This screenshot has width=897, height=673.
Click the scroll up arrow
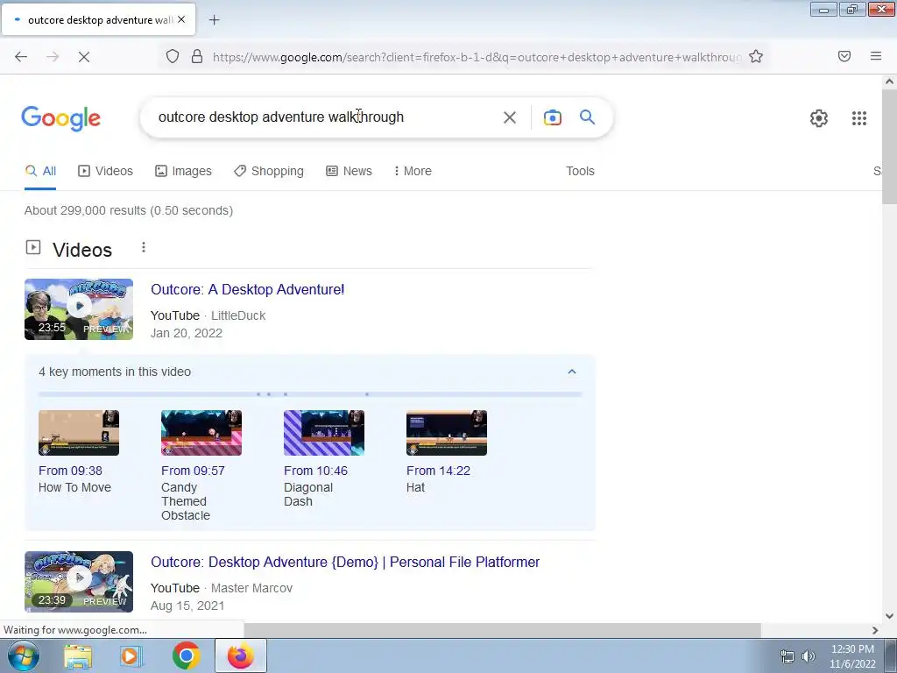tap(889, 81)
